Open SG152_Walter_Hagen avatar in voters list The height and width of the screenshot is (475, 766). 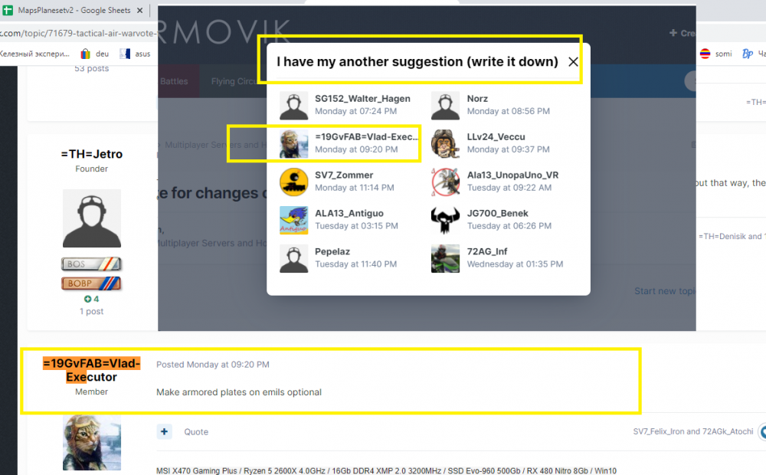click(x=293, y=105)
